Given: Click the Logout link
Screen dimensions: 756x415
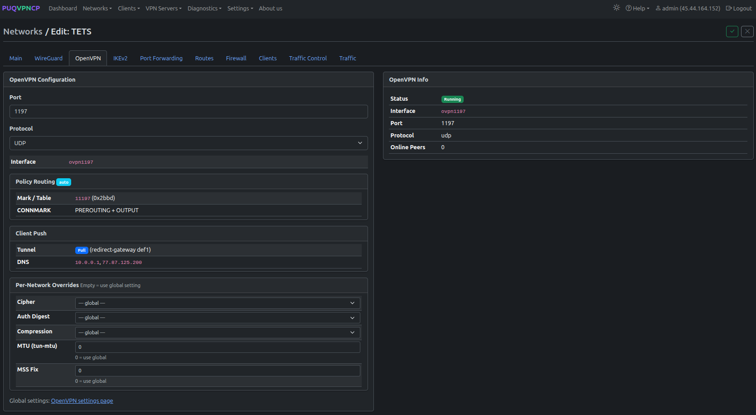Looking at the screenshot, I should (739, 8).
